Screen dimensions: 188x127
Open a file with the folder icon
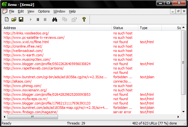pyautogui.click(x=14, y=19)
